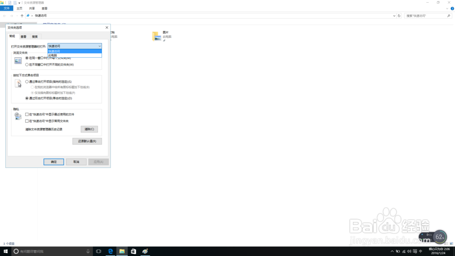Click the Windows Start button
The height and width of the screenshot is (256, 455).
[x=5, y=251]
